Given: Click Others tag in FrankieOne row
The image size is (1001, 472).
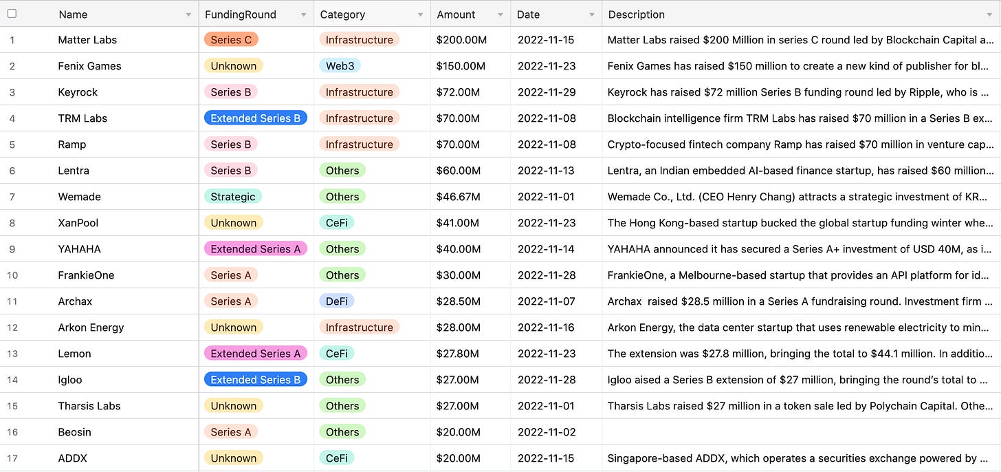Looking at the screenshot, I should pos(342,275).
